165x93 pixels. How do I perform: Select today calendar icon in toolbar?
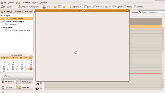[60, 7]
